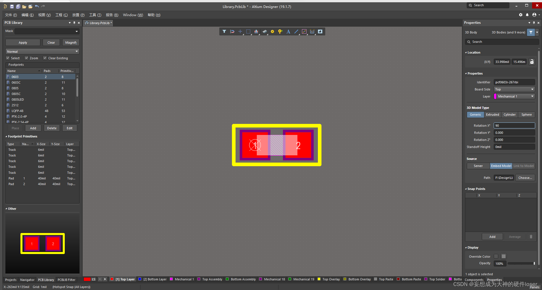Screen dimensions: 542x290
Task: Place a fill region tool
Action: (x=320, y=31)
